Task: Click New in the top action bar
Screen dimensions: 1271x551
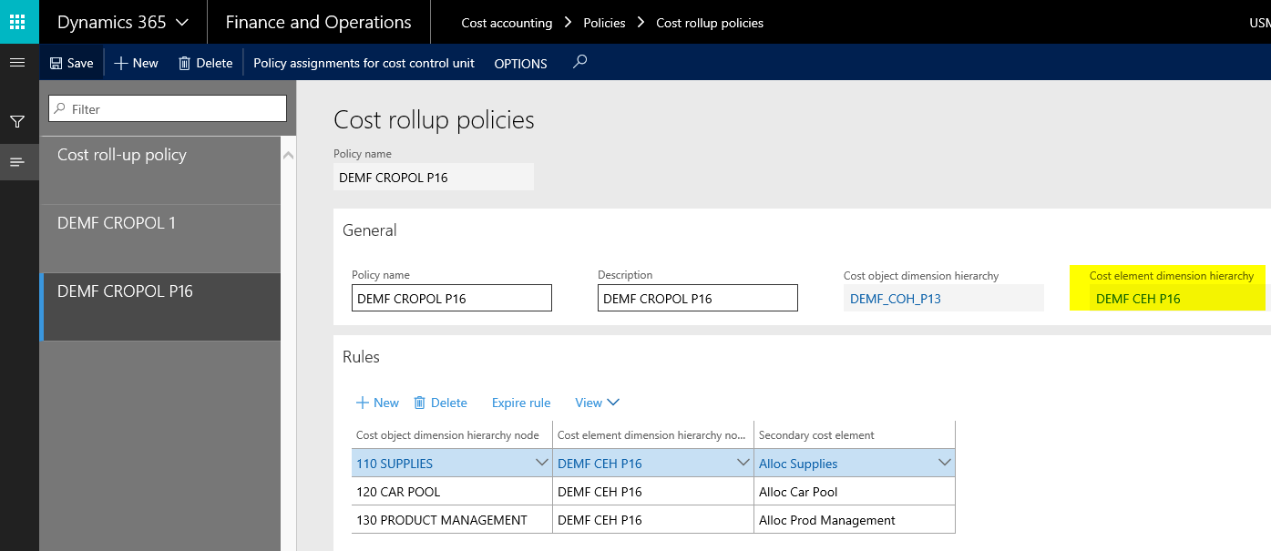Action: click(136, 63)
